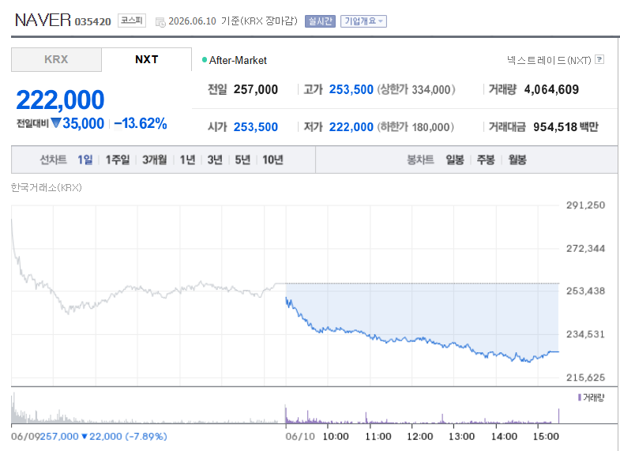This screenshot has width=620, height=451.
Task: Click the 거래량 volume legend marker
Action: point(579,397)
